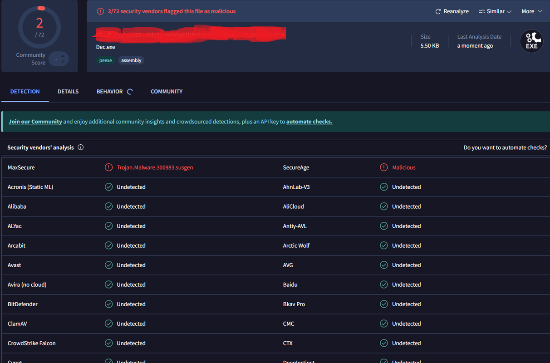
Task: Click the Reanalyze button
Action: point(452,11)
